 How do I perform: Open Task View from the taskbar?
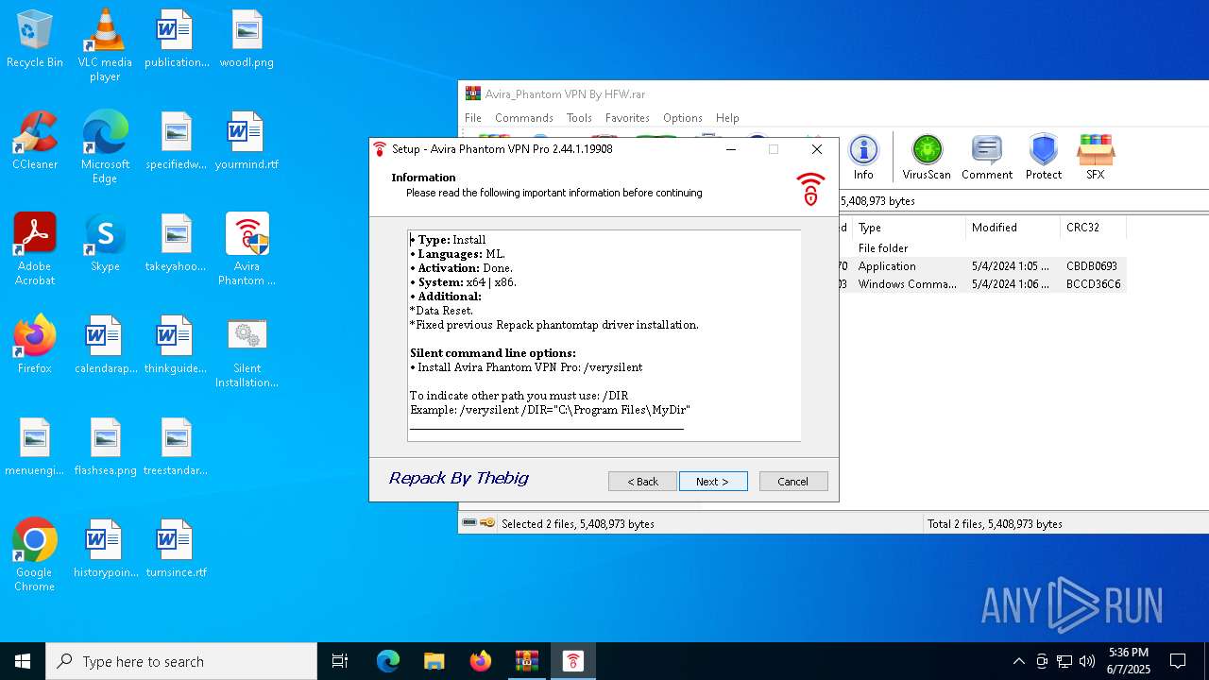(340, 661)
